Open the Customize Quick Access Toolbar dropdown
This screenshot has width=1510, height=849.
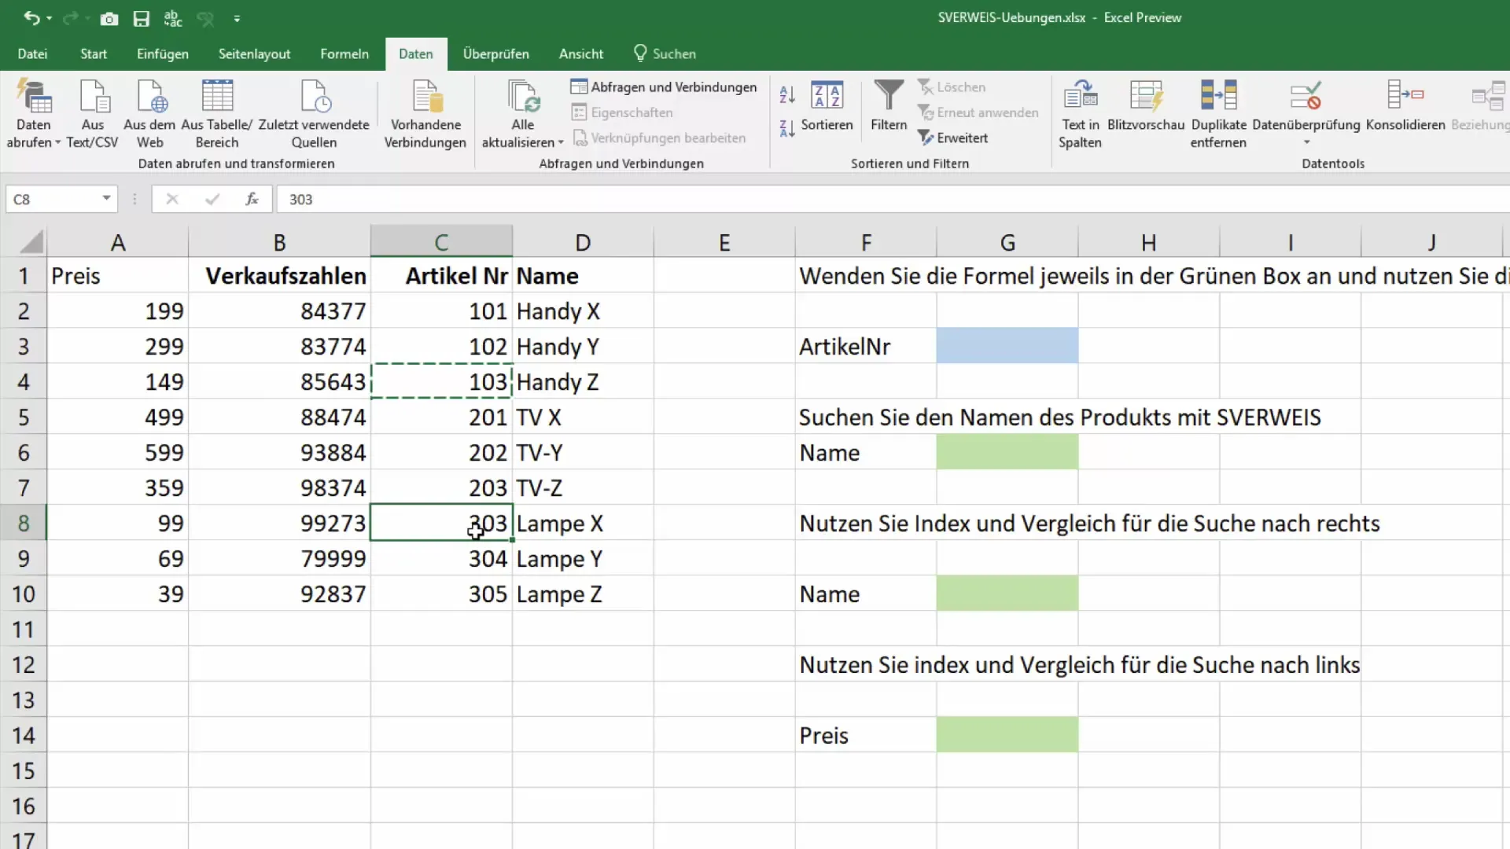click(237, 19)
